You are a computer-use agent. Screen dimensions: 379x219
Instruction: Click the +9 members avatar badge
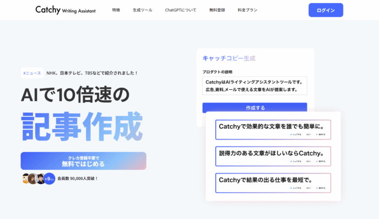(x=49, y=179)
